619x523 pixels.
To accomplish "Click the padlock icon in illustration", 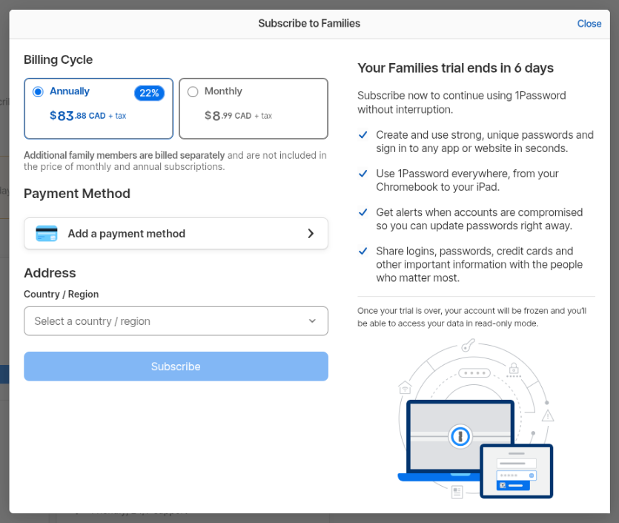I will [x=514, y=368].
